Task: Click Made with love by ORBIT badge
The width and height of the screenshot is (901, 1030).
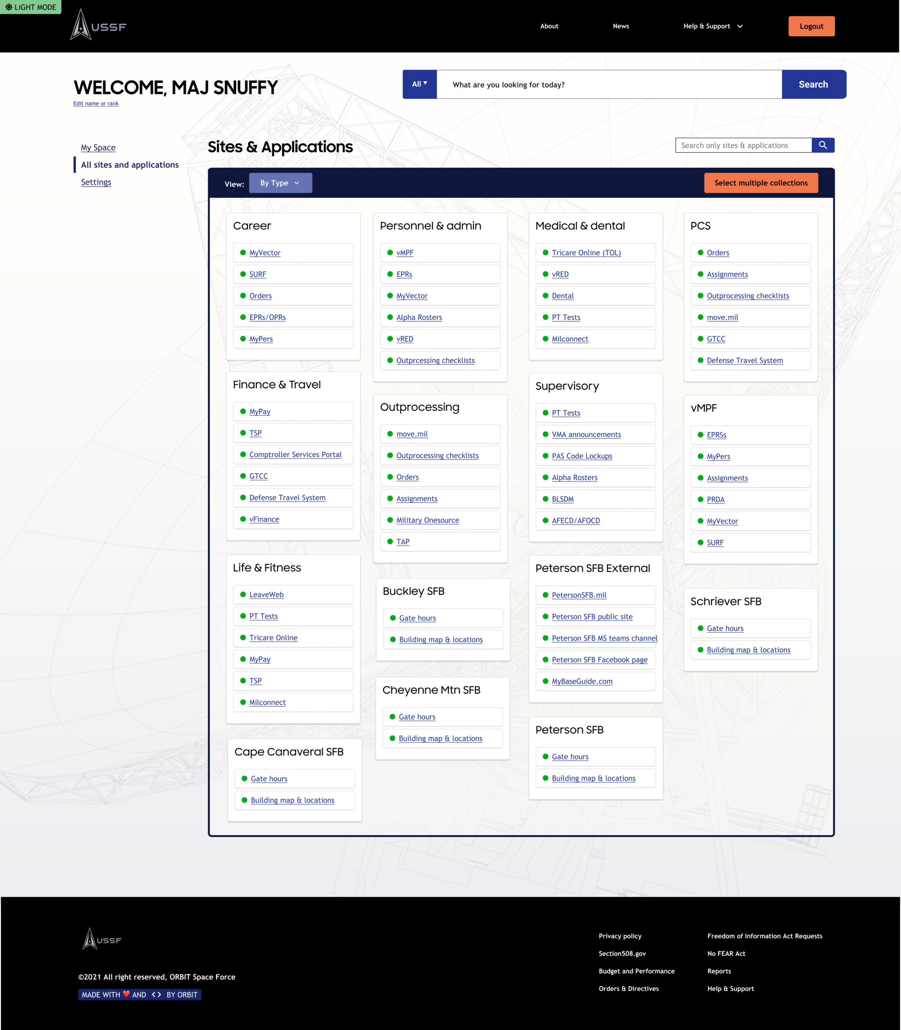Action: (x=139, y=995)
